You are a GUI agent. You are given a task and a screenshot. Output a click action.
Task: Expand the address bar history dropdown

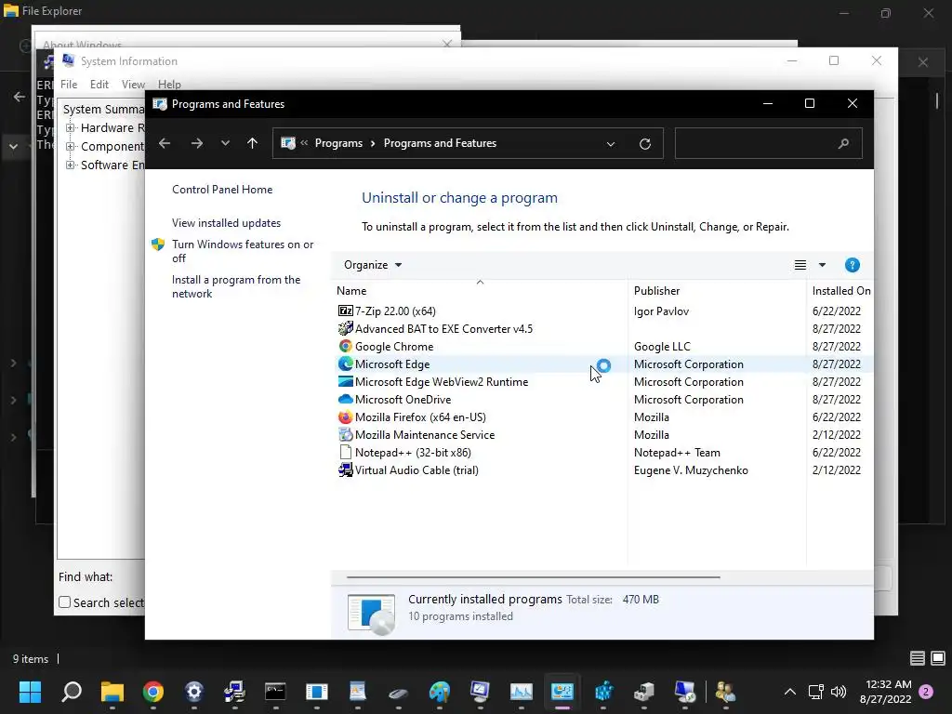pyautogui.click(x=610, y=144)
